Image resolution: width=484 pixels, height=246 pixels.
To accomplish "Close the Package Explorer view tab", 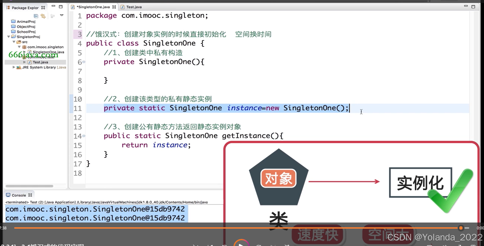I will click(x=43, y=8).
